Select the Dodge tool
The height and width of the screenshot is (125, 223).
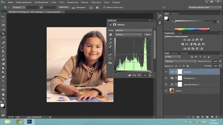point(3,73)
